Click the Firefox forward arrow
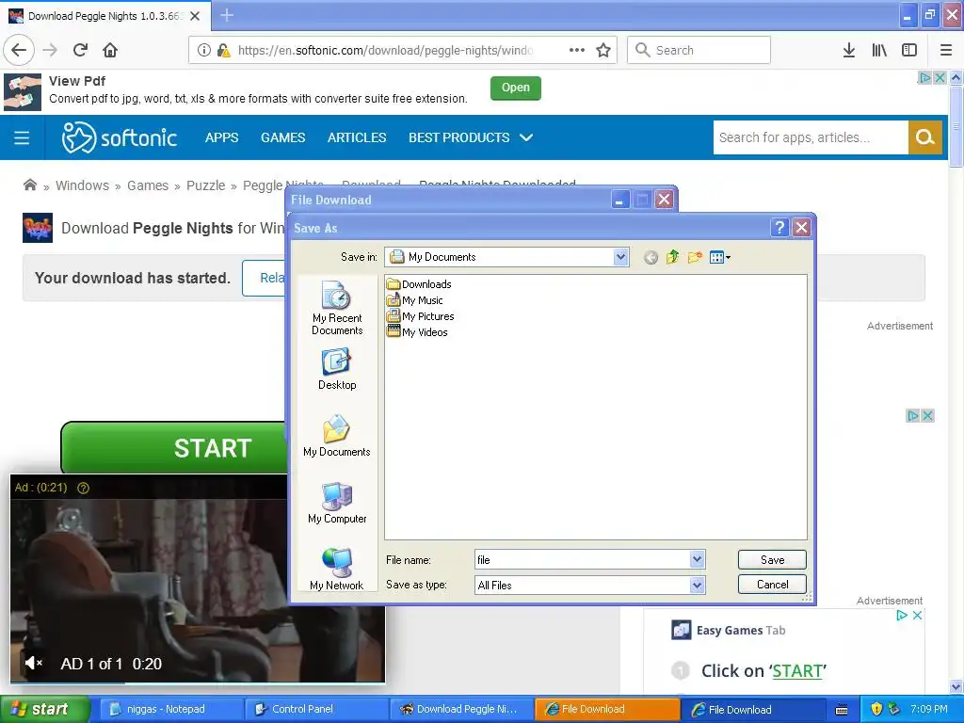Screen dimensions: 964x723 [51, 50]
